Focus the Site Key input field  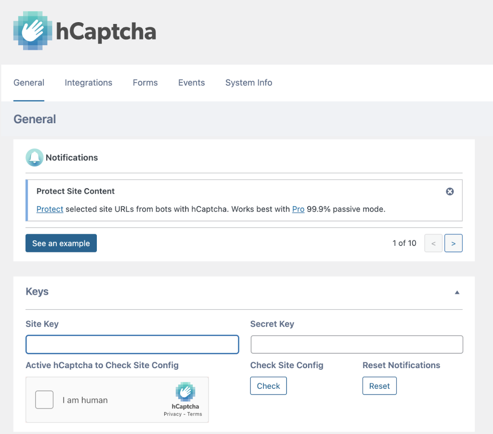coord(132,345)
